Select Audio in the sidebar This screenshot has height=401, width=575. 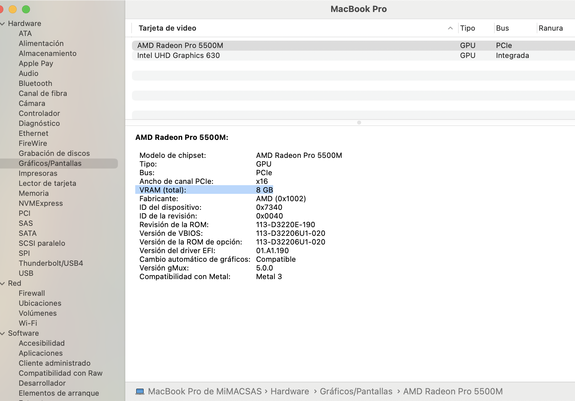[x=29, y=74]
